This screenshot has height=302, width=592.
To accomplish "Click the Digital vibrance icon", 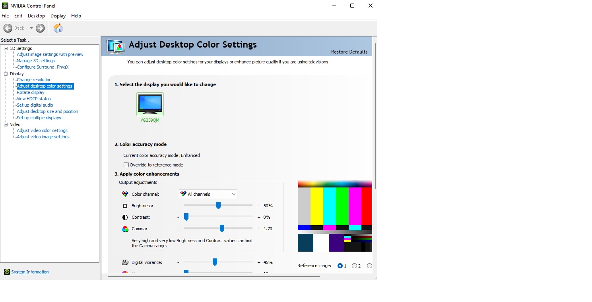I will (x=125, y=262).
